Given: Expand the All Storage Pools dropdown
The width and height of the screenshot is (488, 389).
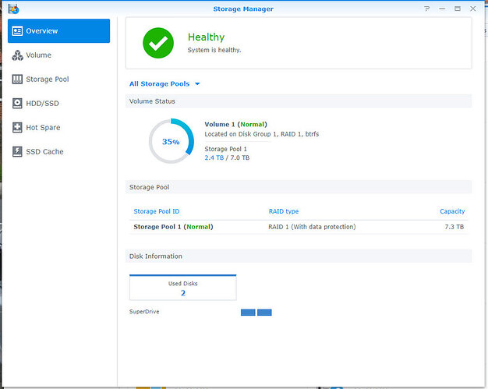Looking at the screenshot, I should pos(164,83).
